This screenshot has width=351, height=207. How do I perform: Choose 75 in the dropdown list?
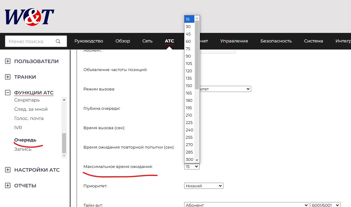tap(189, 49)
